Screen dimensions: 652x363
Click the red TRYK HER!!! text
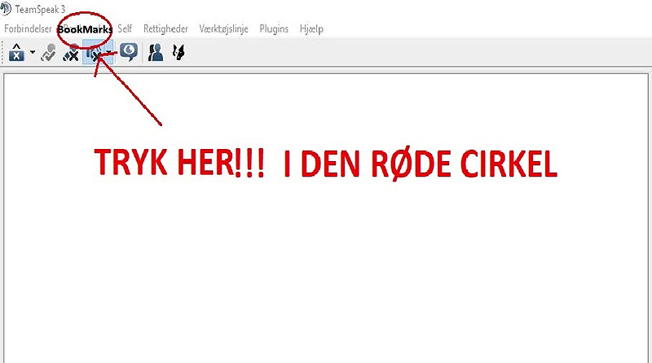[x=178, y=164]
